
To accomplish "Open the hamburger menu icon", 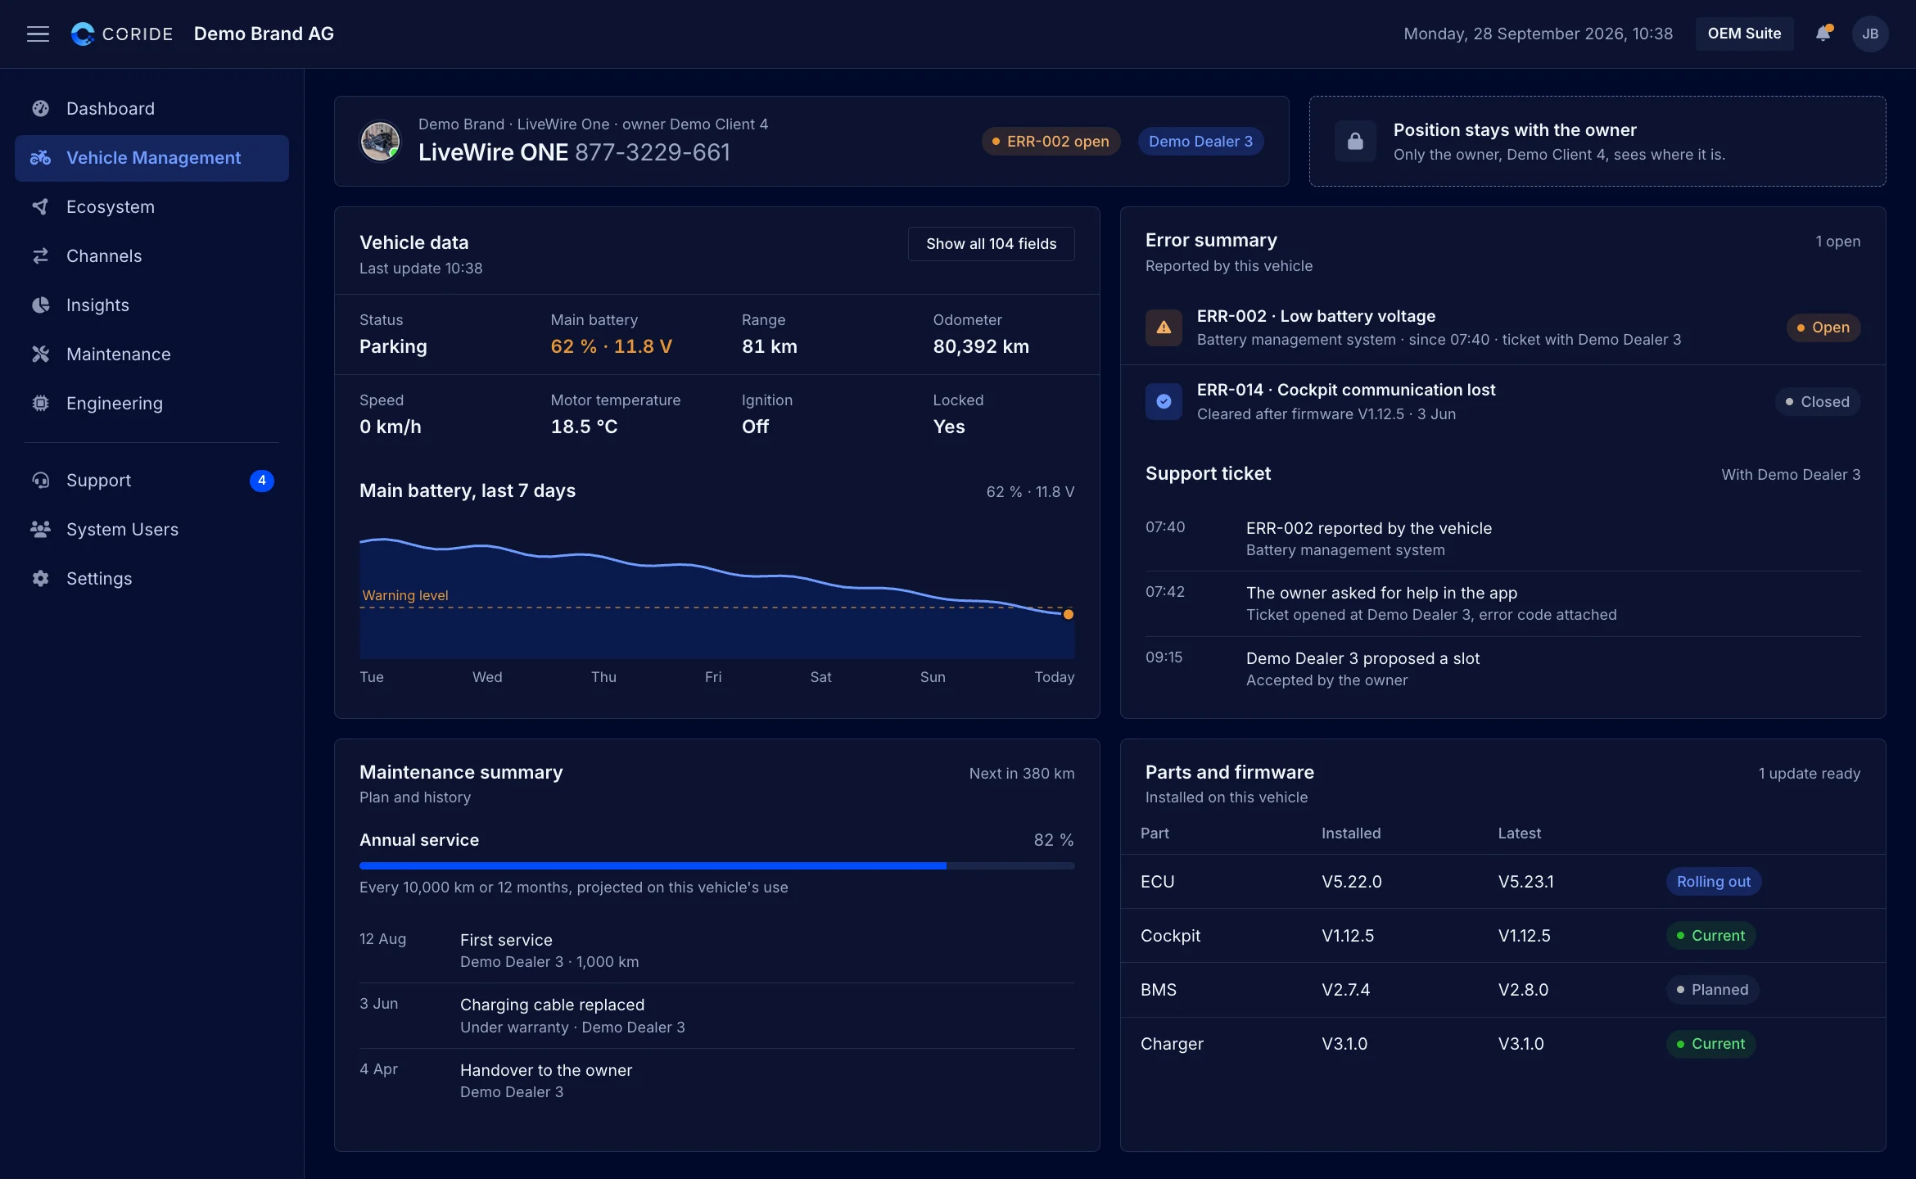I will pyautogui.click(x=38, y=34).
